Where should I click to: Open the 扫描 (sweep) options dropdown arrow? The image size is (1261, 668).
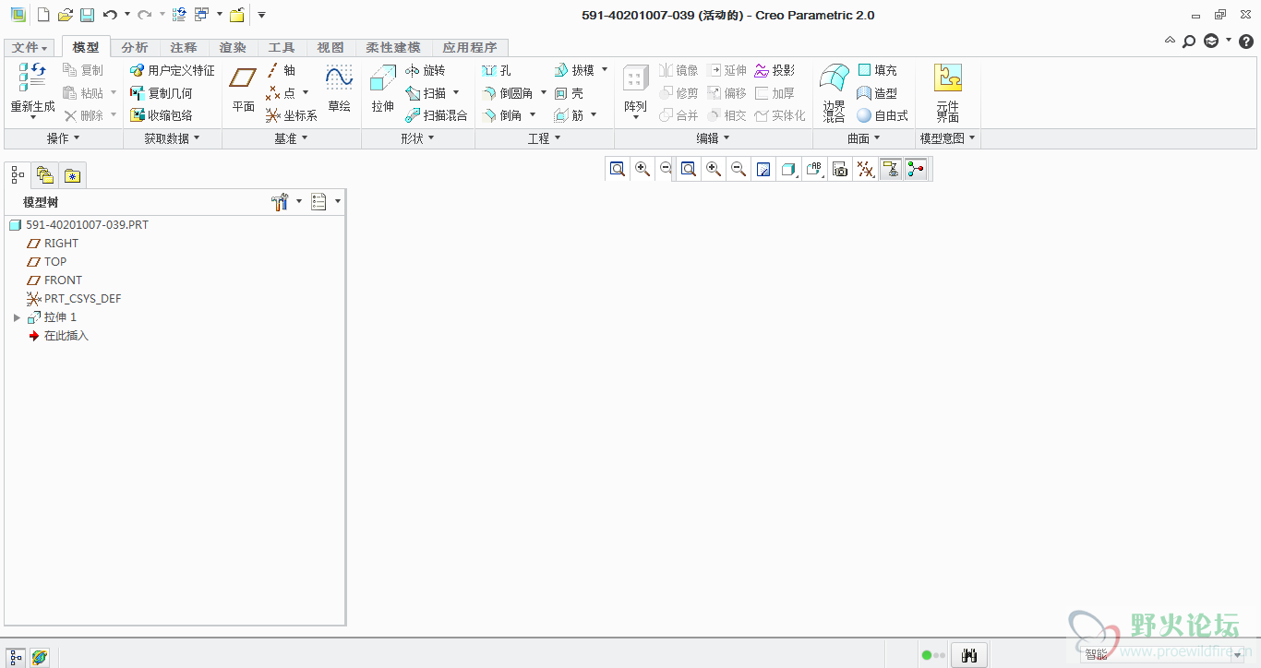click(x=456, y=93)
